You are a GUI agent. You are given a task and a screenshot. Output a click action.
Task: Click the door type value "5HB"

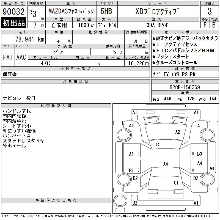(x=106, y=11)
